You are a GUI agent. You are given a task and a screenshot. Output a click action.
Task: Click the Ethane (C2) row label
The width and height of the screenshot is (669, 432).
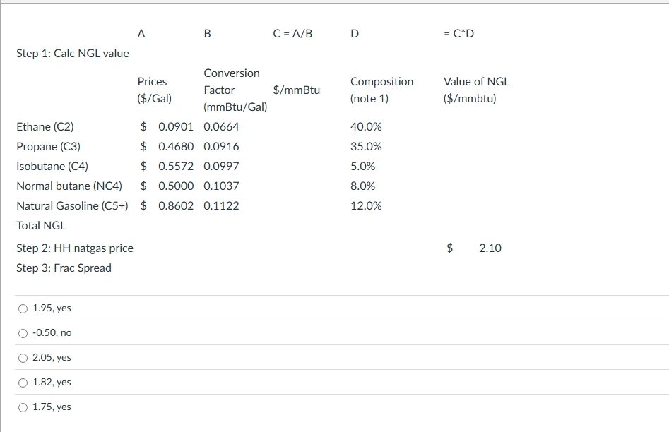[45, 127]
